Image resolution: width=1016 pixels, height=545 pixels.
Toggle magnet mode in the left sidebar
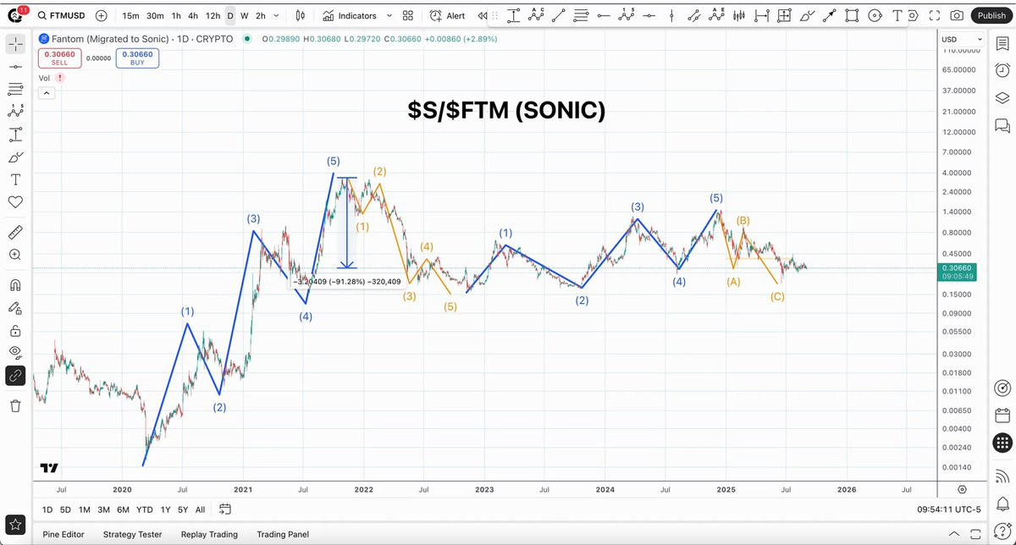pyautogui.click(x=15, y=284)
